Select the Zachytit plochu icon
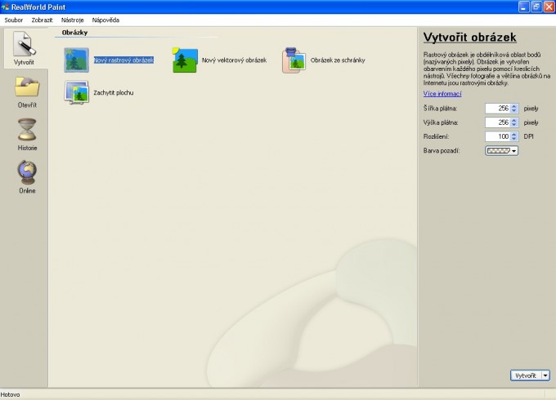 (x=76, y=92)
